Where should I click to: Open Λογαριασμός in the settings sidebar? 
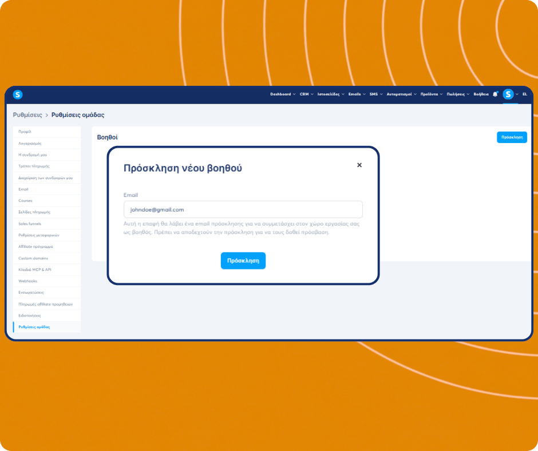click(47, 143)
